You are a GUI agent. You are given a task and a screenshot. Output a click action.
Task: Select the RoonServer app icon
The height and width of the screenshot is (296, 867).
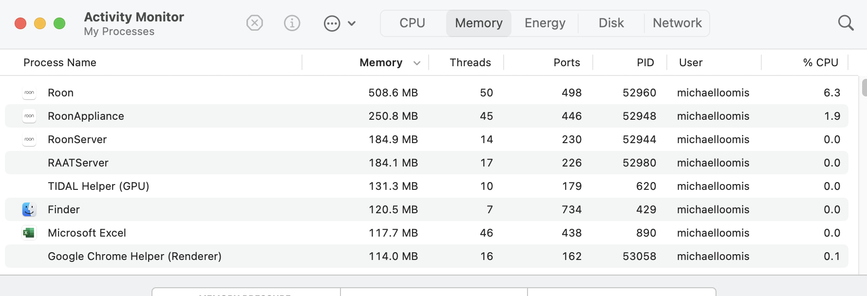29,139
